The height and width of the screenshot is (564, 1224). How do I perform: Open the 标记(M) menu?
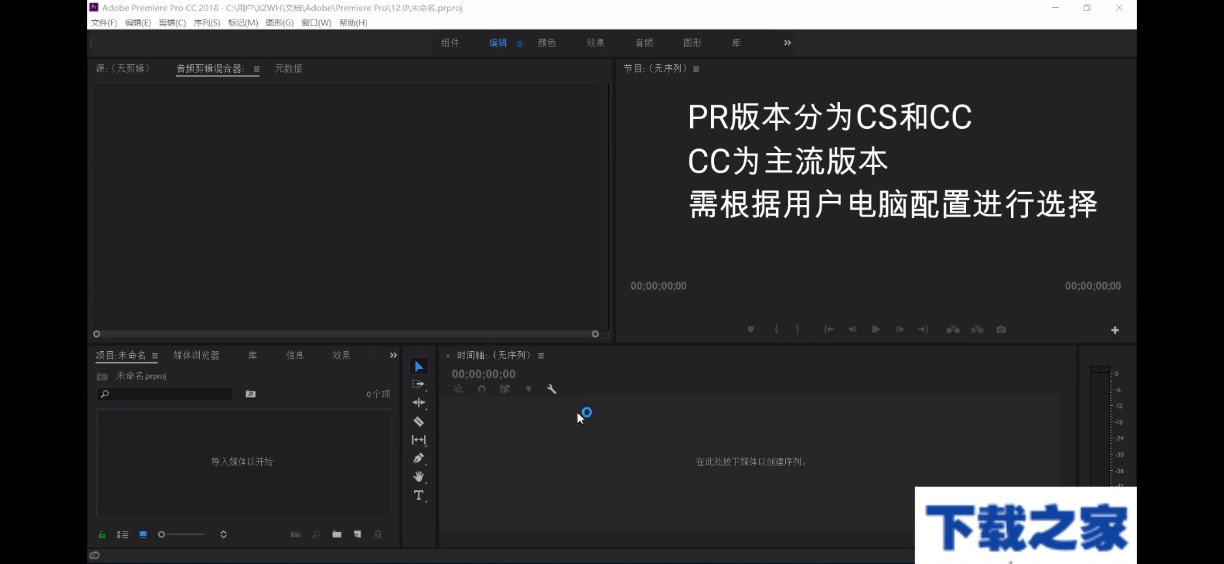243,23
